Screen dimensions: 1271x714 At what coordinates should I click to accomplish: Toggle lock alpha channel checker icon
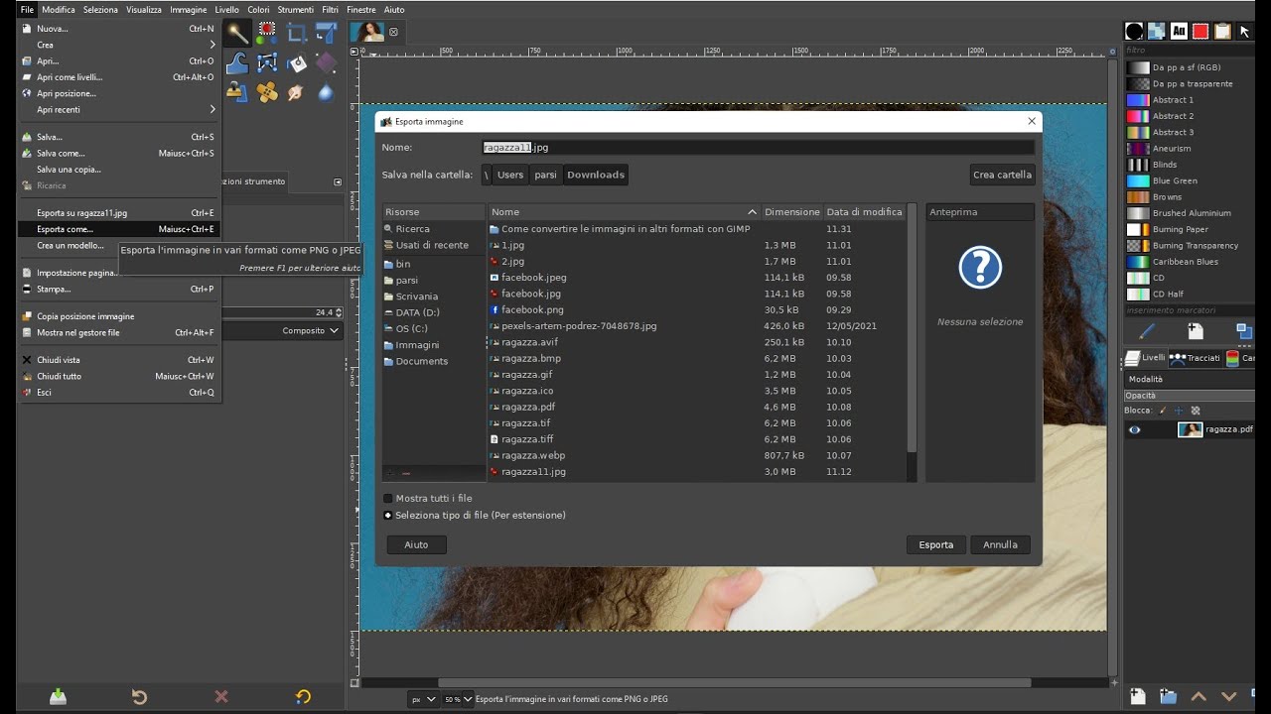click(x=1195, y=410)
